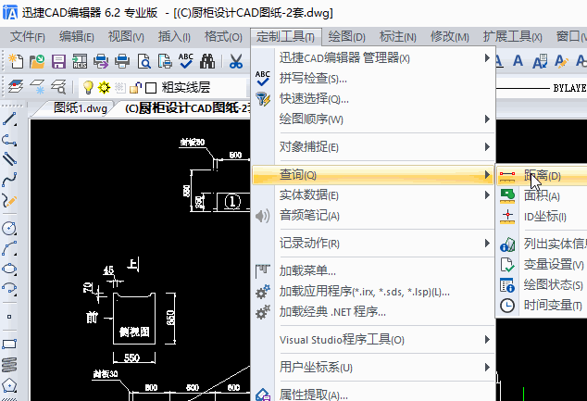The image size is (587, 401).
Task: Select 列出实体信息 submenu option
Action: 542,244
